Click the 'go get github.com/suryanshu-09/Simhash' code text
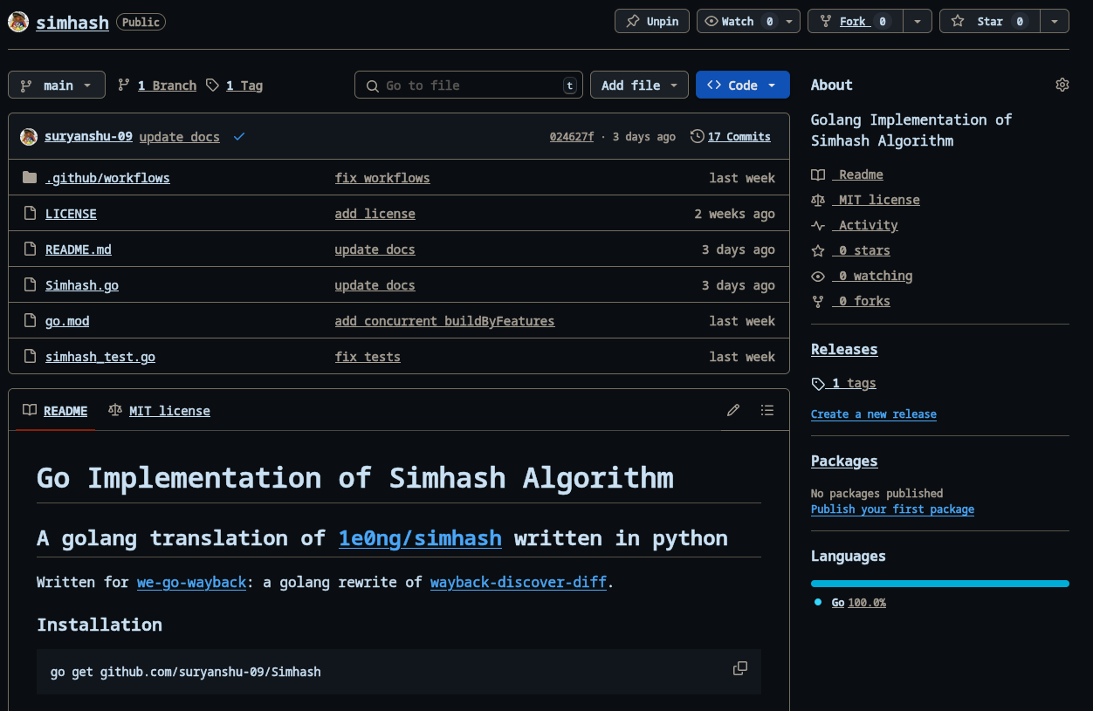The height and width of the screenshot is (711, 1093). click(x=186, y=673)
